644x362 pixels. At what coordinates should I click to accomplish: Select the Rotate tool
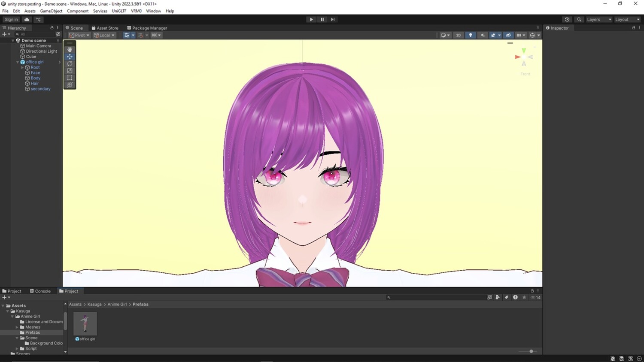(70, 63)
